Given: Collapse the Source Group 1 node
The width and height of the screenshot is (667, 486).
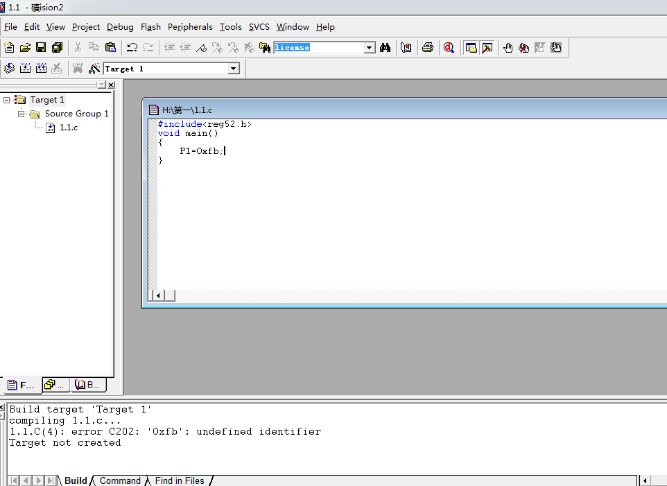Looking at the screenshot, I should pyautogui.click(x=21, y=114).
